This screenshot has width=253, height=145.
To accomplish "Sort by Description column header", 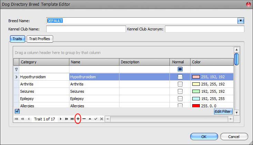I will pos(144,62).
